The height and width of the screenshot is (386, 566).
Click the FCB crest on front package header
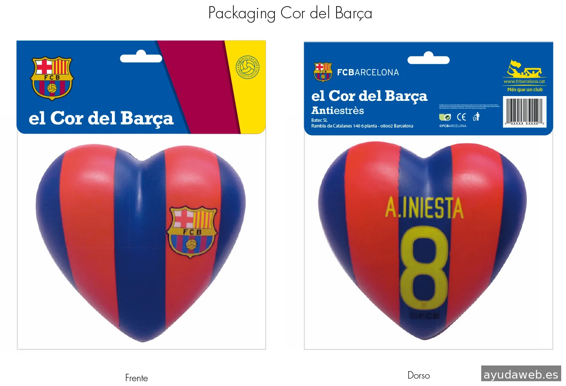tap(52, 78)
